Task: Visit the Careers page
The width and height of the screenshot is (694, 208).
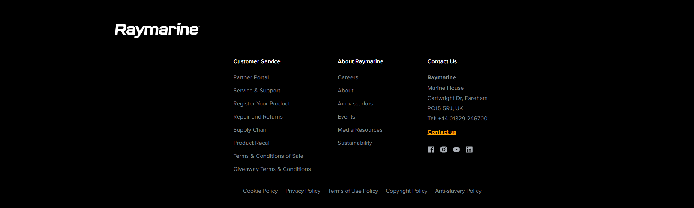Action: pyautogui.click(x=348, y=77)
